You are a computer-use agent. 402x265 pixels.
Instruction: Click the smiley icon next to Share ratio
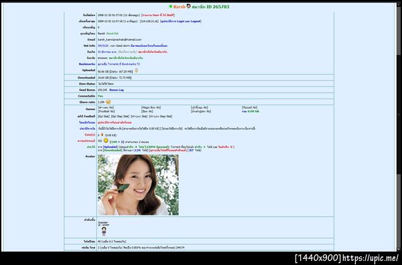point(109,102)
